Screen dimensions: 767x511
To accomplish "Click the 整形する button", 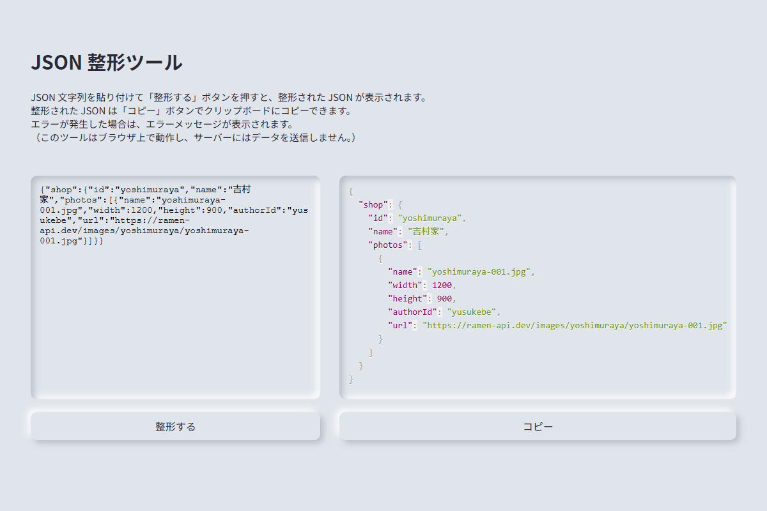I will point(175,427).
